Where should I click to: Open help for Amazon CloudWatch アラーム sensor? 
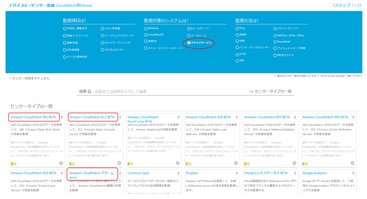120,174
